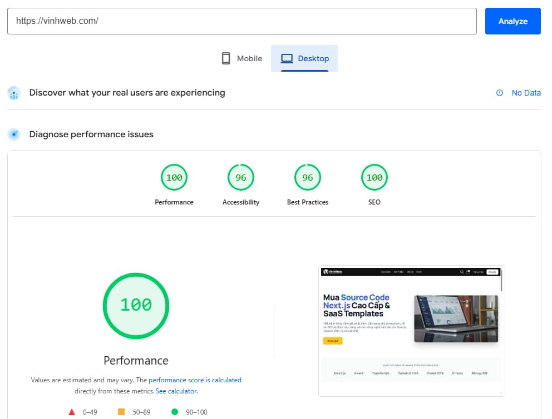Click the green 90–100 legend circle
Screen dimensions: 552x419
175,412
